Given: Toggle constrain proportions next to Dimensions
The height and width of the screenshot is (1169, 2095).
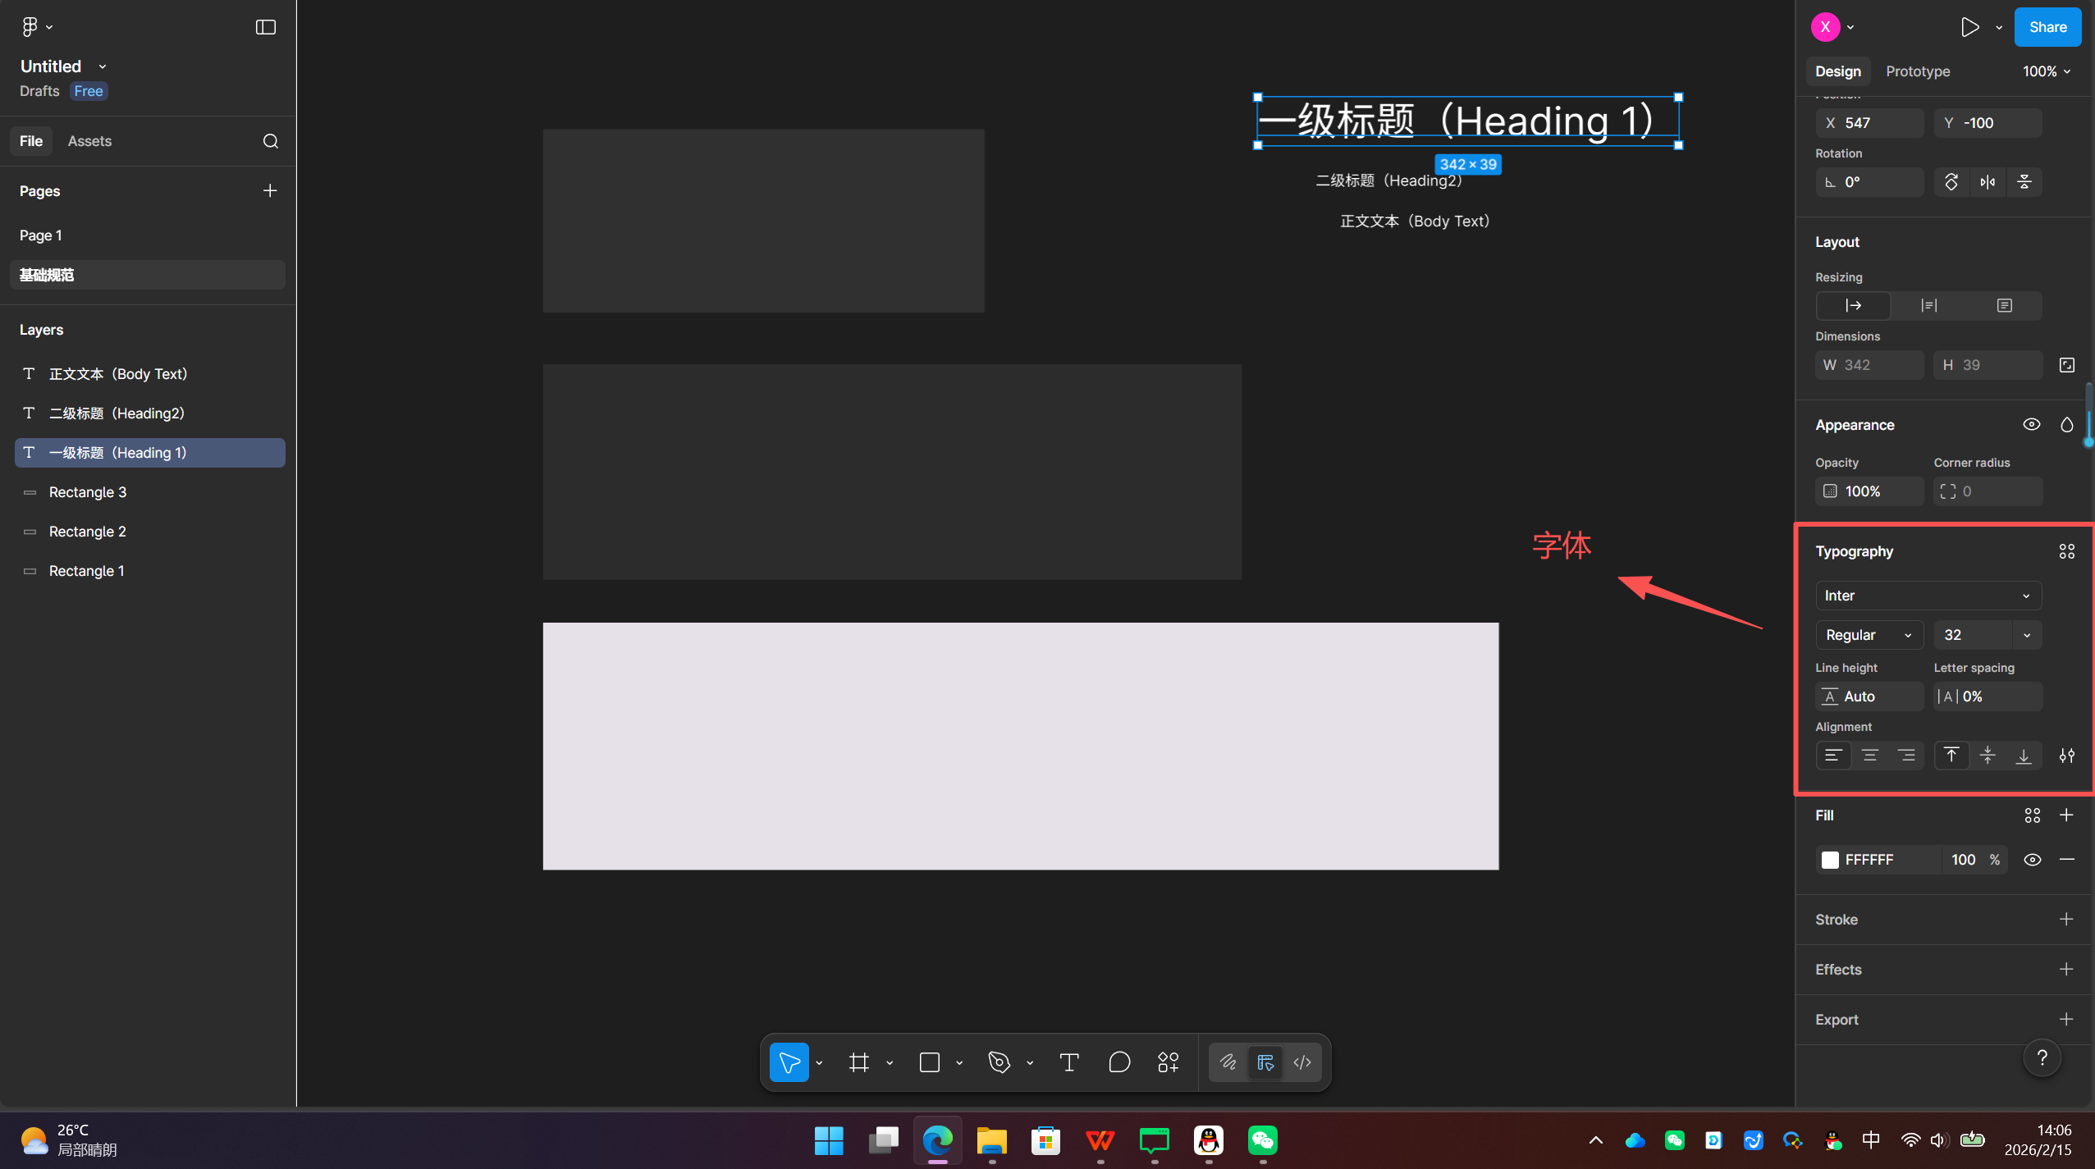Looking at the screenshot, I should (2067, 364).
